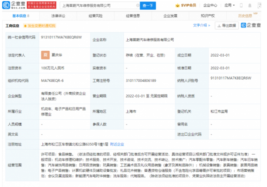Click the 企业类型 underlined label
Image resolution: width=267 pixels, height=187 pixels.
pyautogui.click(x=15, y=96)
